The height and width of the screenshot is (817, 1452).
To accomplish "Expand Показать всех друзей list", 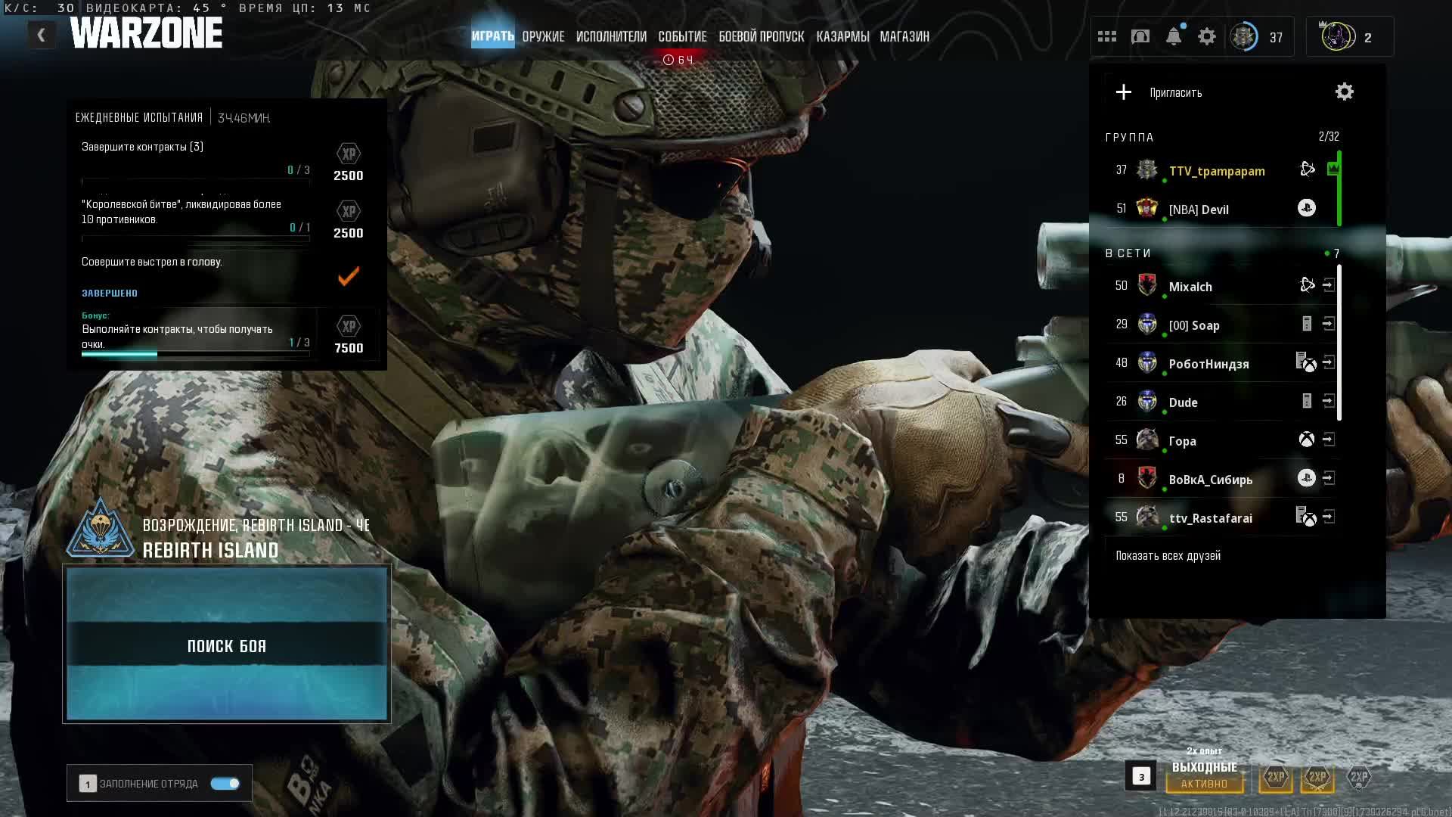I will pyautogui.click(x=1168, y=556).
